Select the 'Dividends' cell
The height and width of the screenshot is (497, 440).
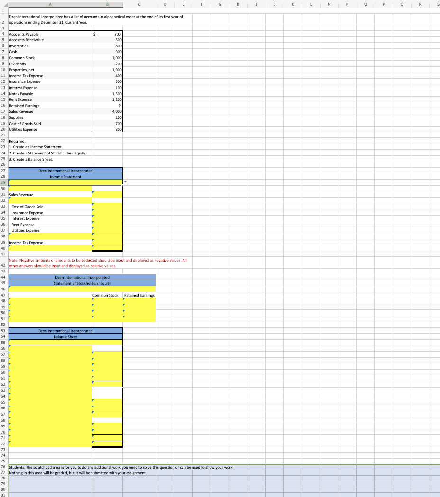50,63
